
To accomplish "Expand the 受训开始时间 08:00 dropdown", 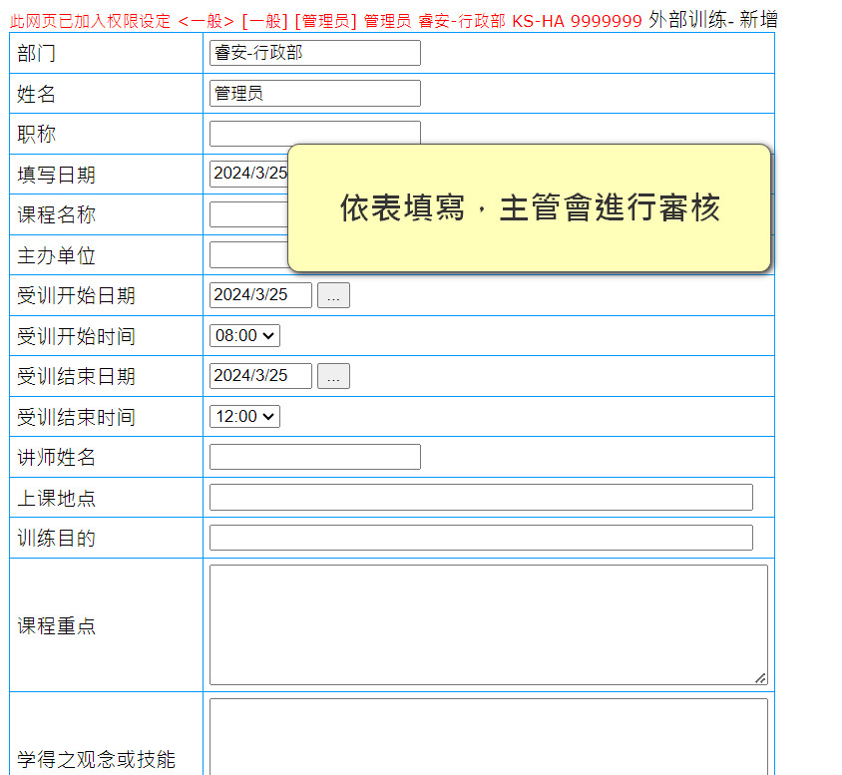I will [244, 336].
